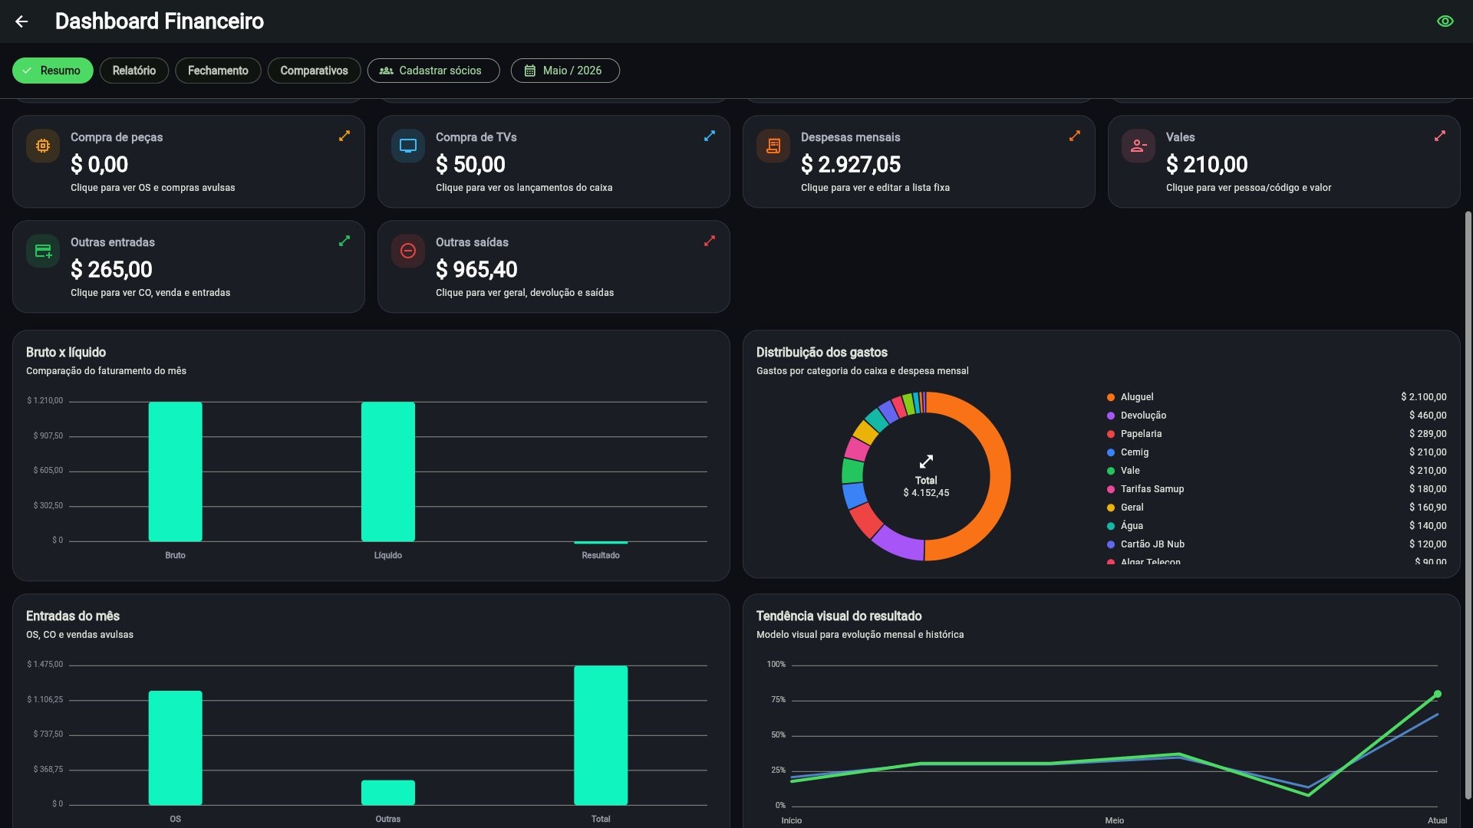Click the person icon on Vales card

(x=1139, y=146)
